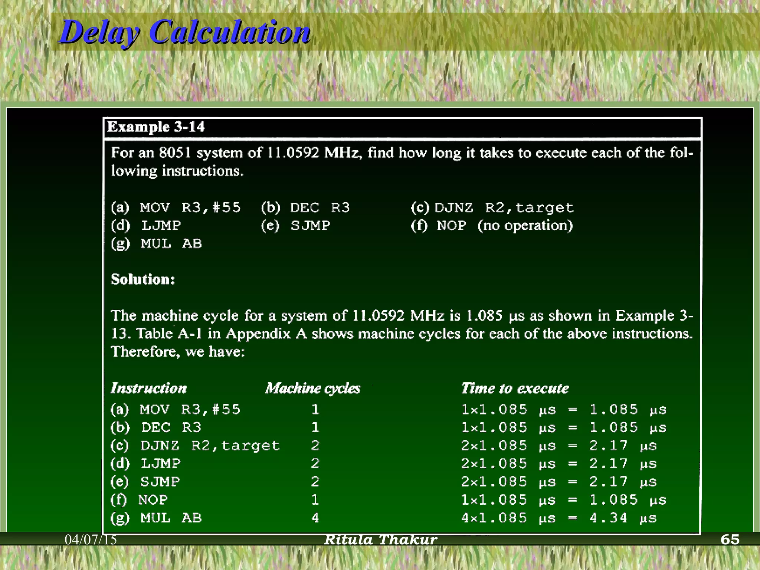The height and width of the screenshot is (570, 760).
Task: Click the 'Time to execute' column header
Action: pos(515,388)
